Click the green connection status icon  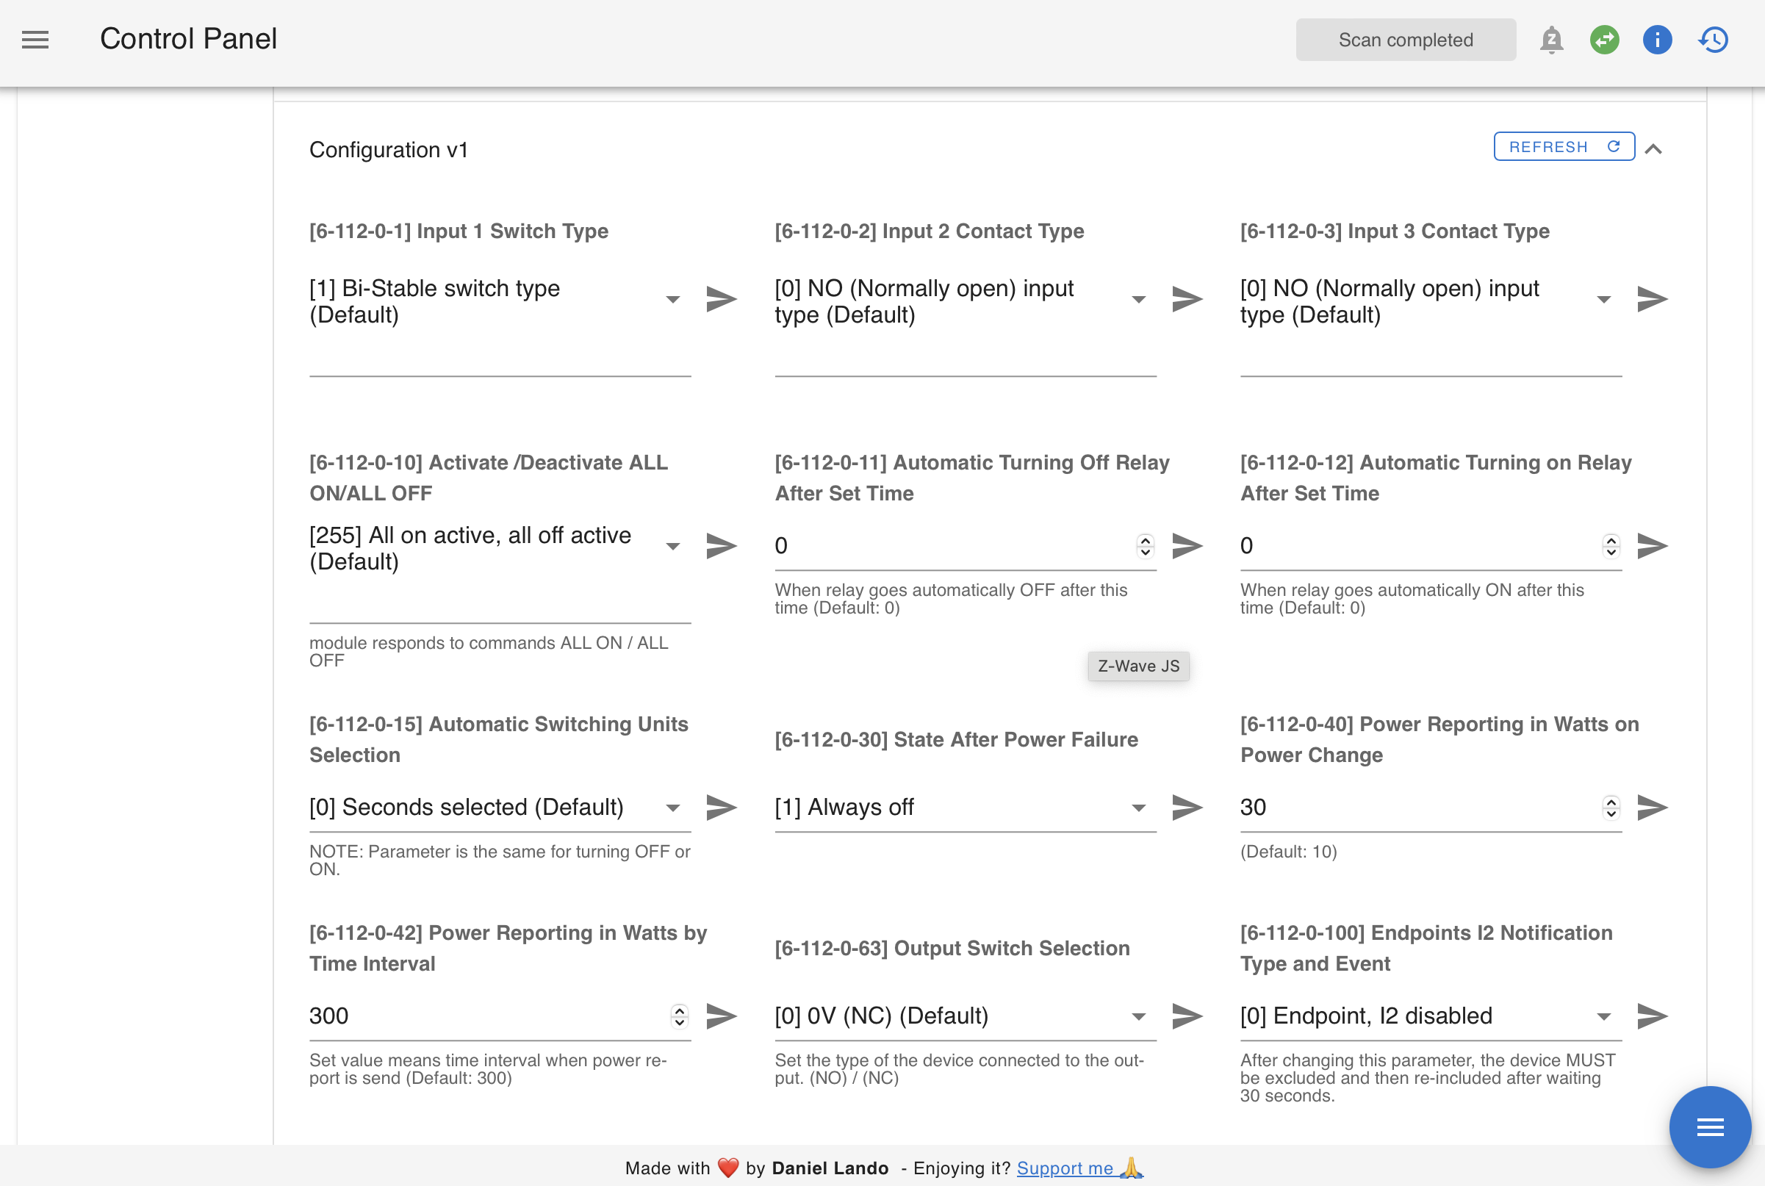click(x=1604, y=40)
